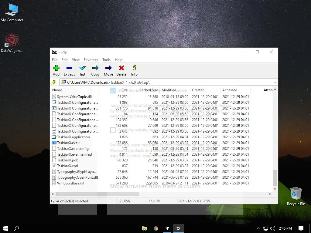Click the horizontal scrollbar right arrow
The image size is (311, 233).
pyautogui.click(x=270, y=194)
